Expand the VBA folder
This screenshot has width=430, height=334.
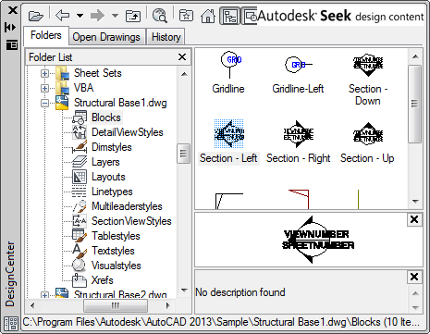click(x=44, y=88)
